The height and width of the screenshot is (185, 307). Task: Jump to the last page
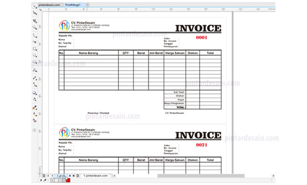[x=74, y=176]
